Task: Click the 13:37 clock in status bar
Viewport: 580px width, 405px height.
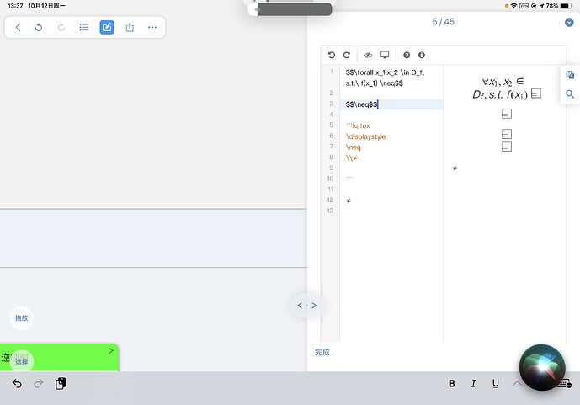Action: 15,6
